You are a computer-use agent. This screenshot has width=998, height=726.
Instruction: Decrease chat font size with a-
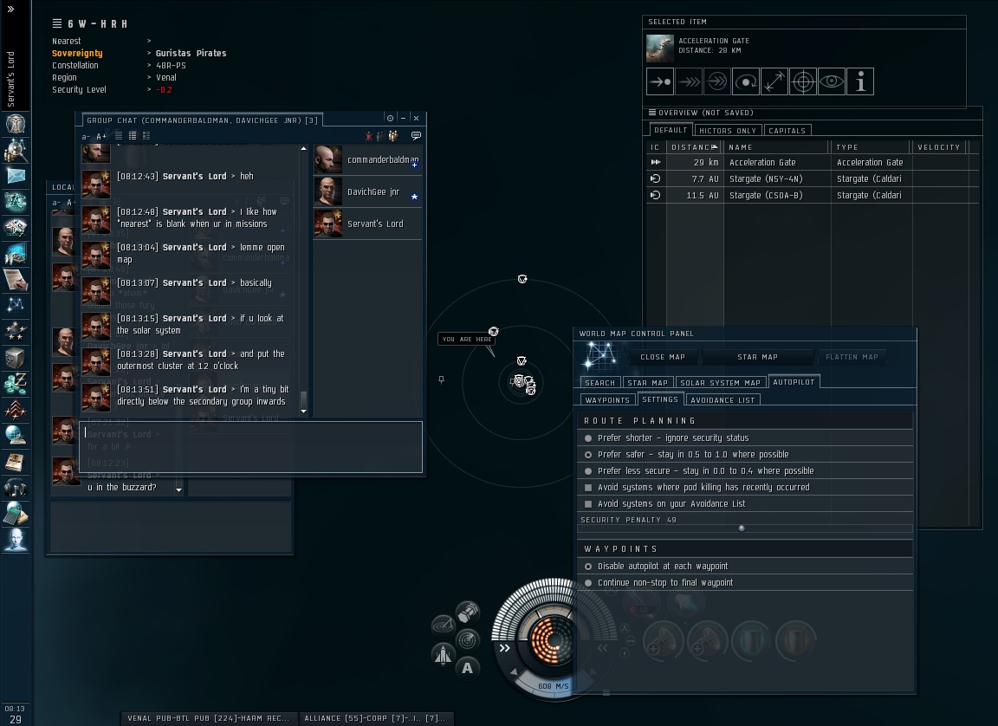(x=86, y=136)
